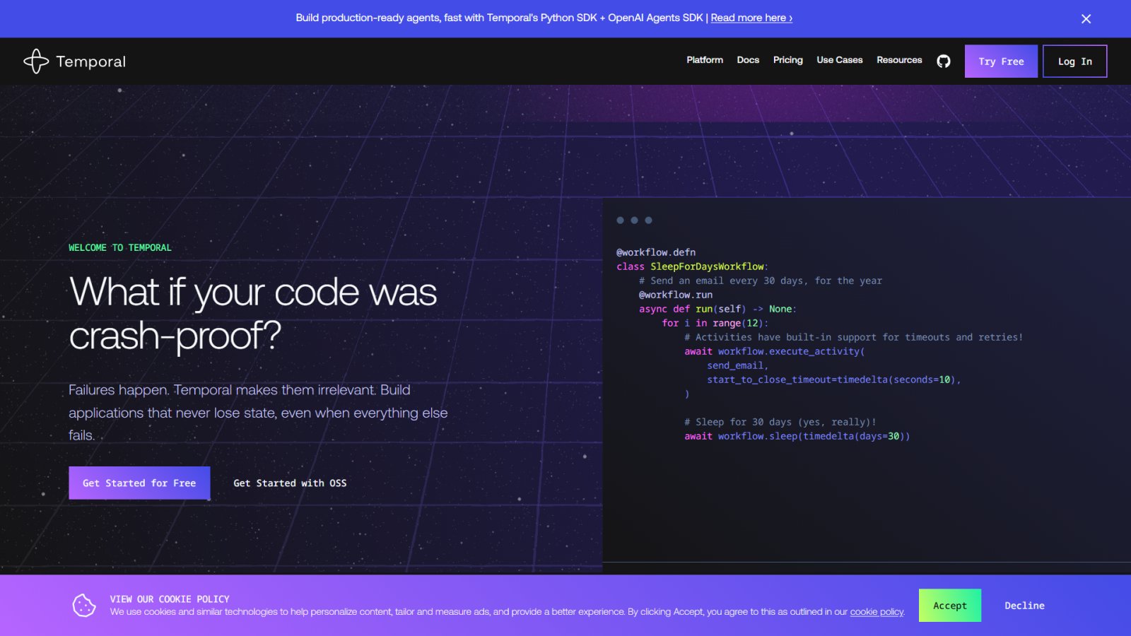This screenshot has height=636, width=1131.
Task: Click the 'async def run(self) -> None:' line
Action: pyautogui.click(x=717, y=309)
